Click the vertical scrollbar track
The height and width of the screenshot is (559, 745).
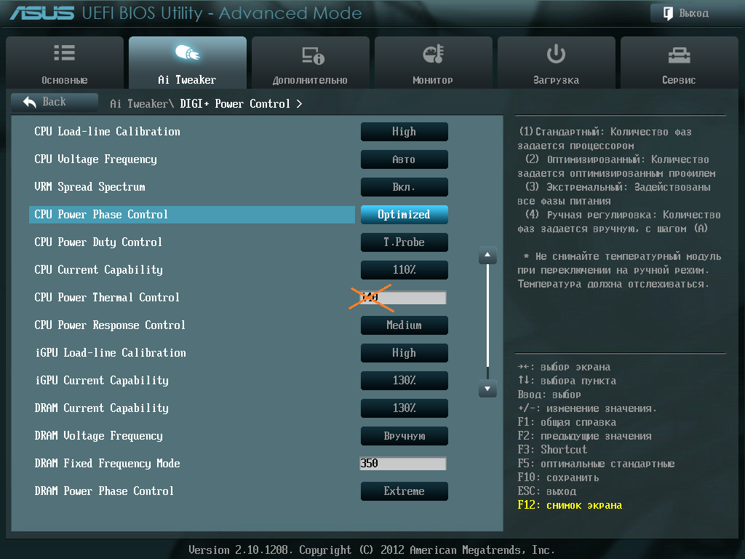pyautogui.click(x=487, y=322)
